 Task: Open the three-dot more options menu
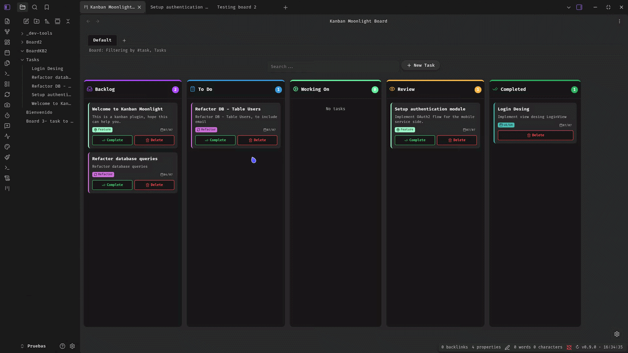[x=620, y=21]
